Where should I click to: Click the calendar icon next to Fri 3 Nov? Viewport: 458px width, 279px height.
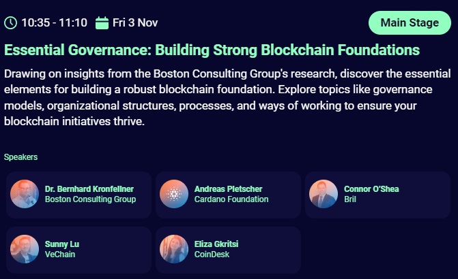coord(102,23)
